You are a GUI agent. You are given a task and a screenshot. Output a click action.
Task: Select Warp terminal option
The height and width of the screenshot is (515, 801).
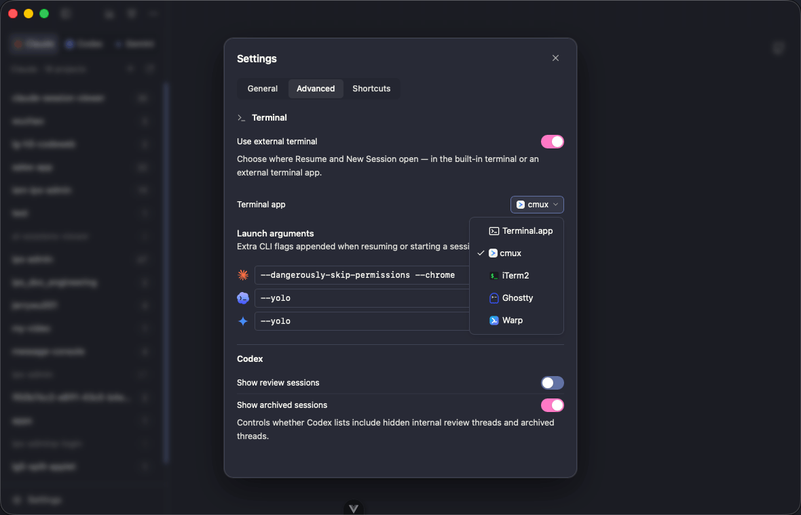coord(517,321)
